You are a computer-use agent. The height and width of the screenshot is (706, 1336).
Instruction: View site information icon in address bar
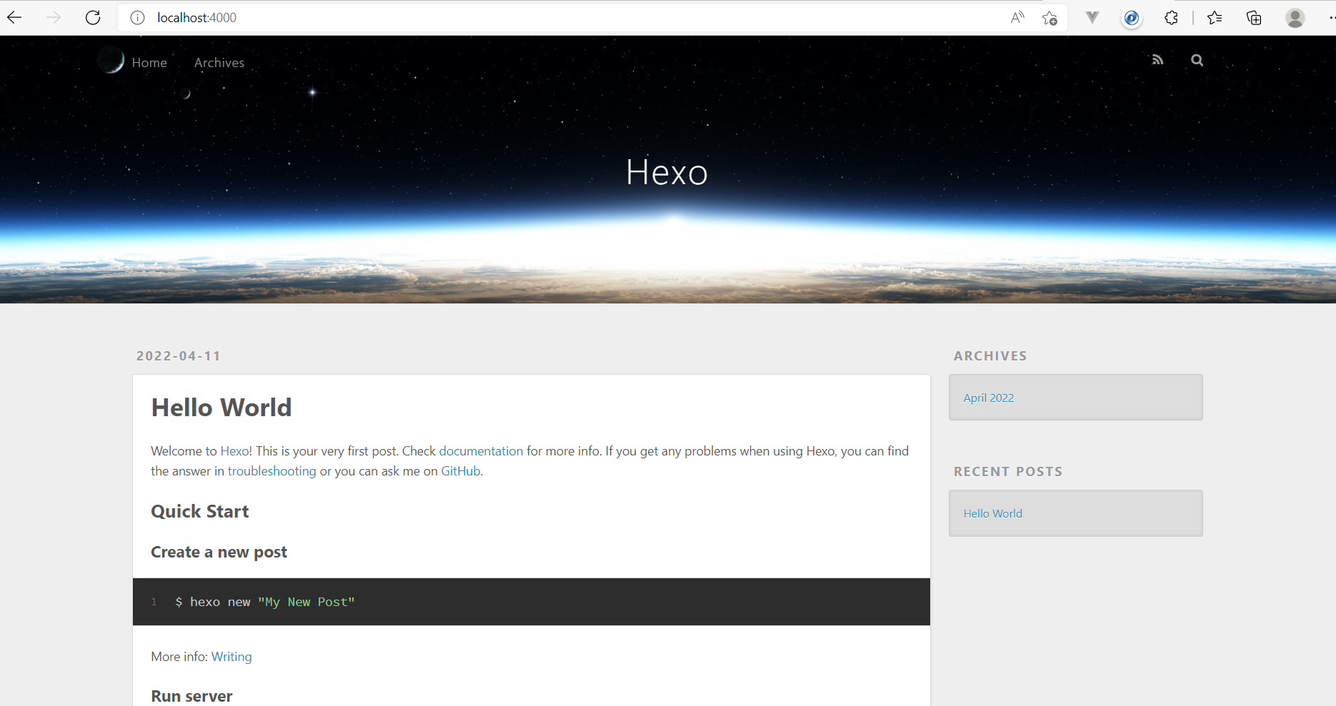(137, 18)
